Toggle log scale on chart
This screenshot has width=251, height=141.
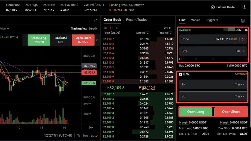[85, 135]
